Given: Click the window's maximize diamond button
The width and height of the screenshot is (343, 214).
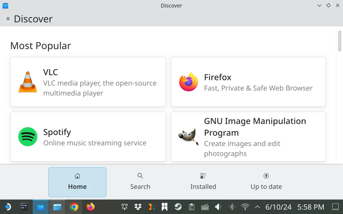Looking at the screenshot, I should [329, 5].
